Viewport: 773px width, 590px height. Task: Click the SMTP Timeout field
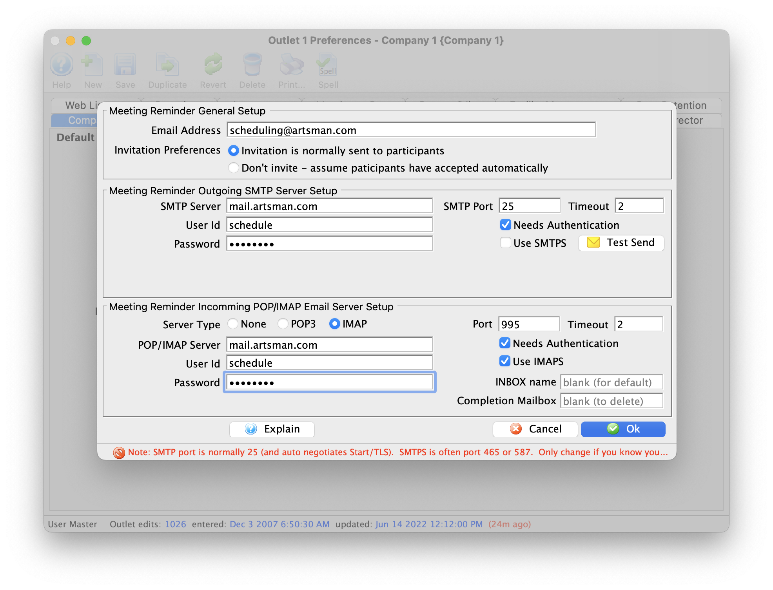pos(639,206)
